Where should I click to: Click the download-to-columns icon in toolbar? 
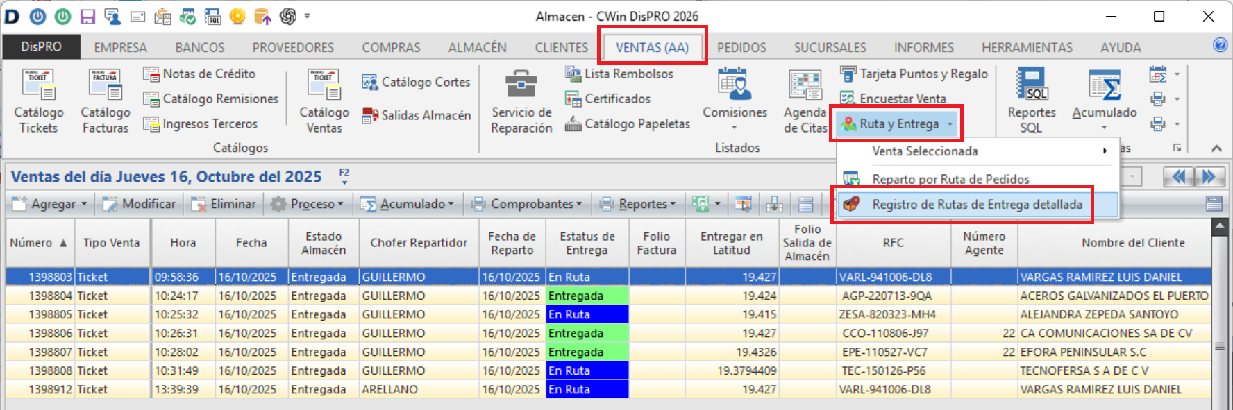[773, 204]
